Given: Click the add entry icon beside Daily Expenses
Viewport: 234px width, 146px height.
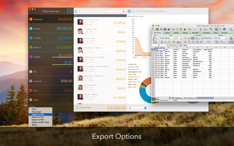Looking at the screenshot, I should 70,11.
